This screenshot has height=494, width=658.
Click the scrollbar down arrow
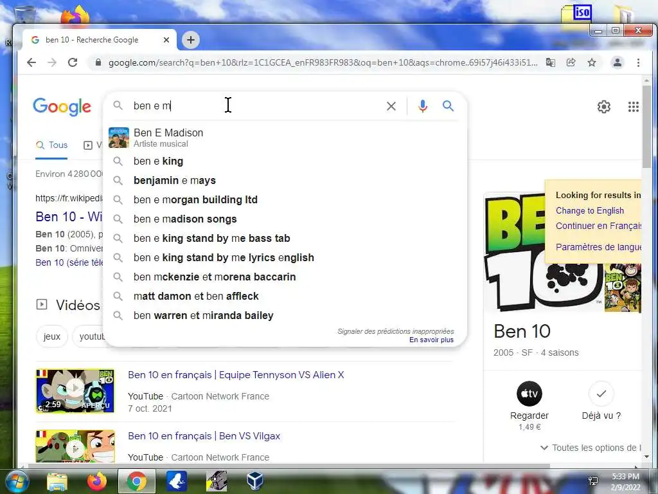(x=646, y=457)
